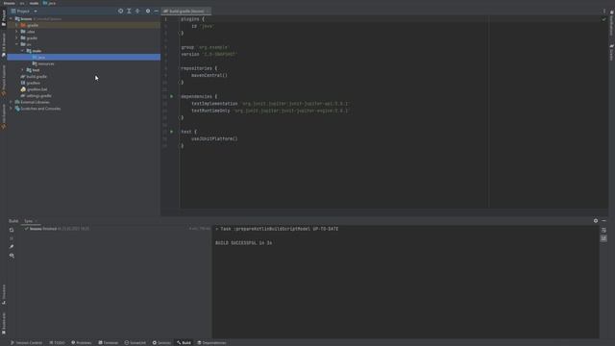Screen dimensions: 615x346
Task: Open the Services tool window
Action: click(161, 343)
